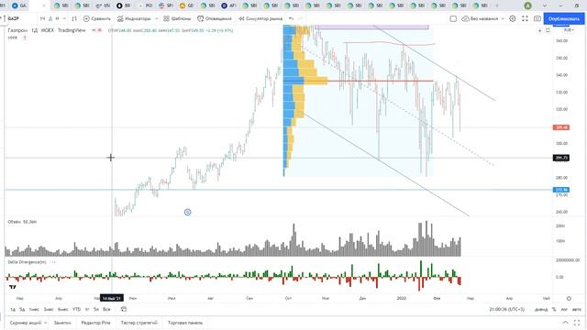The width and height of the screenshot is (587, 330).
Task: Click the Delta Divergence indicator legend
Action: 27,262
